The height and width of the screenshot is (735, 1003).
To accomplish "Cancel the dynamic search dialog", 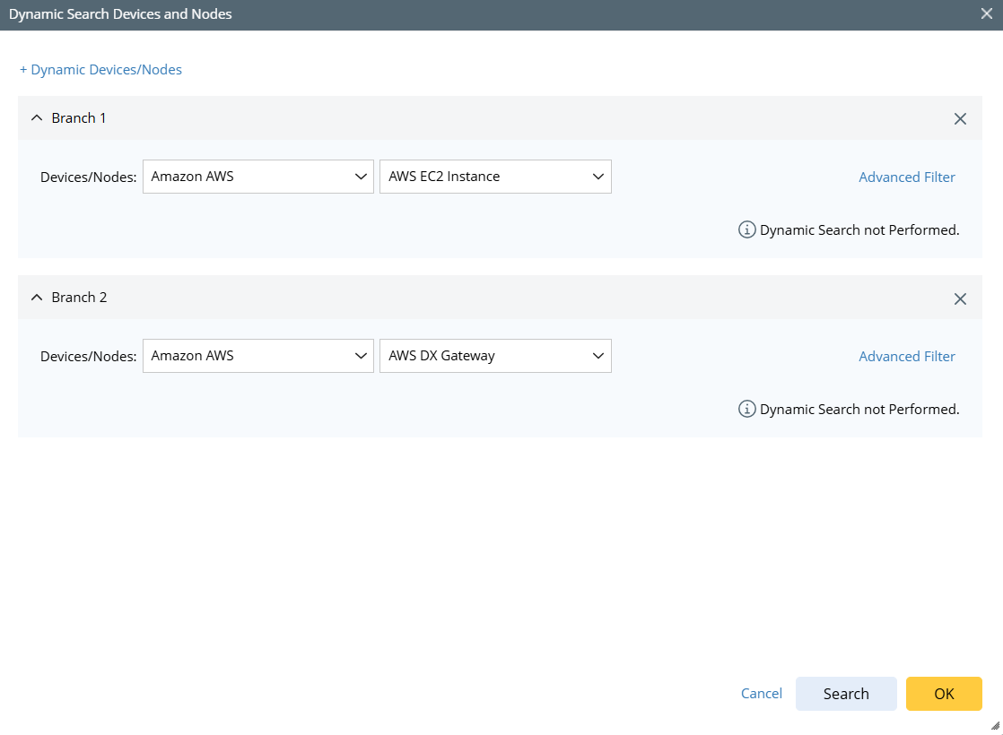I will click(762, 694).
